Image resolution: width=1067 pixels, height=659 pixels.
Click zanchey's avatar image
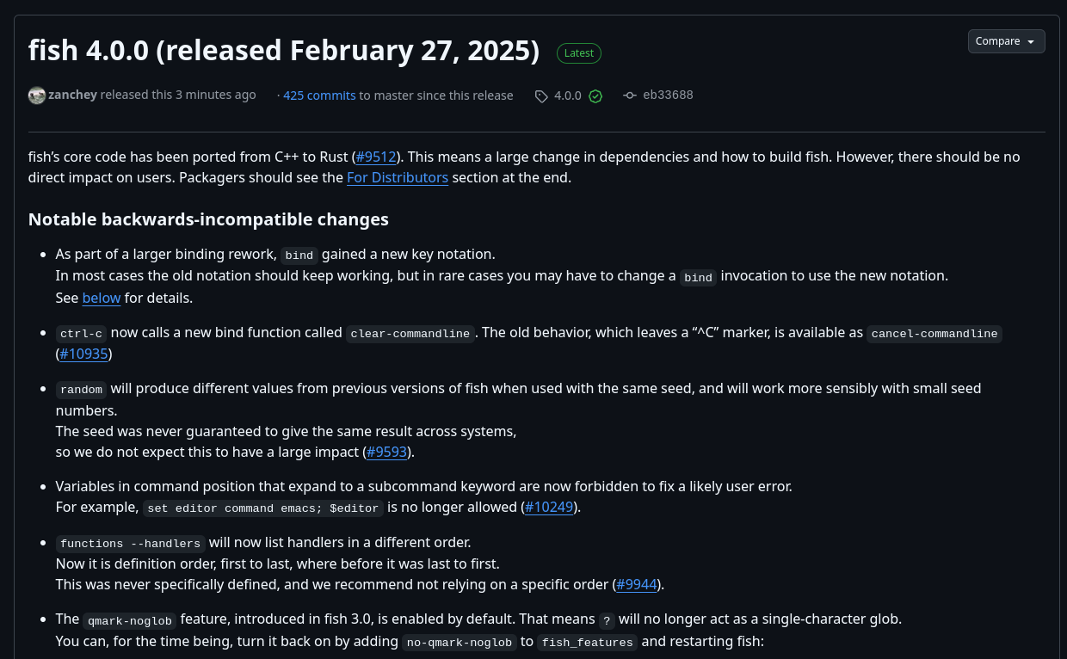tap(37, 95)
